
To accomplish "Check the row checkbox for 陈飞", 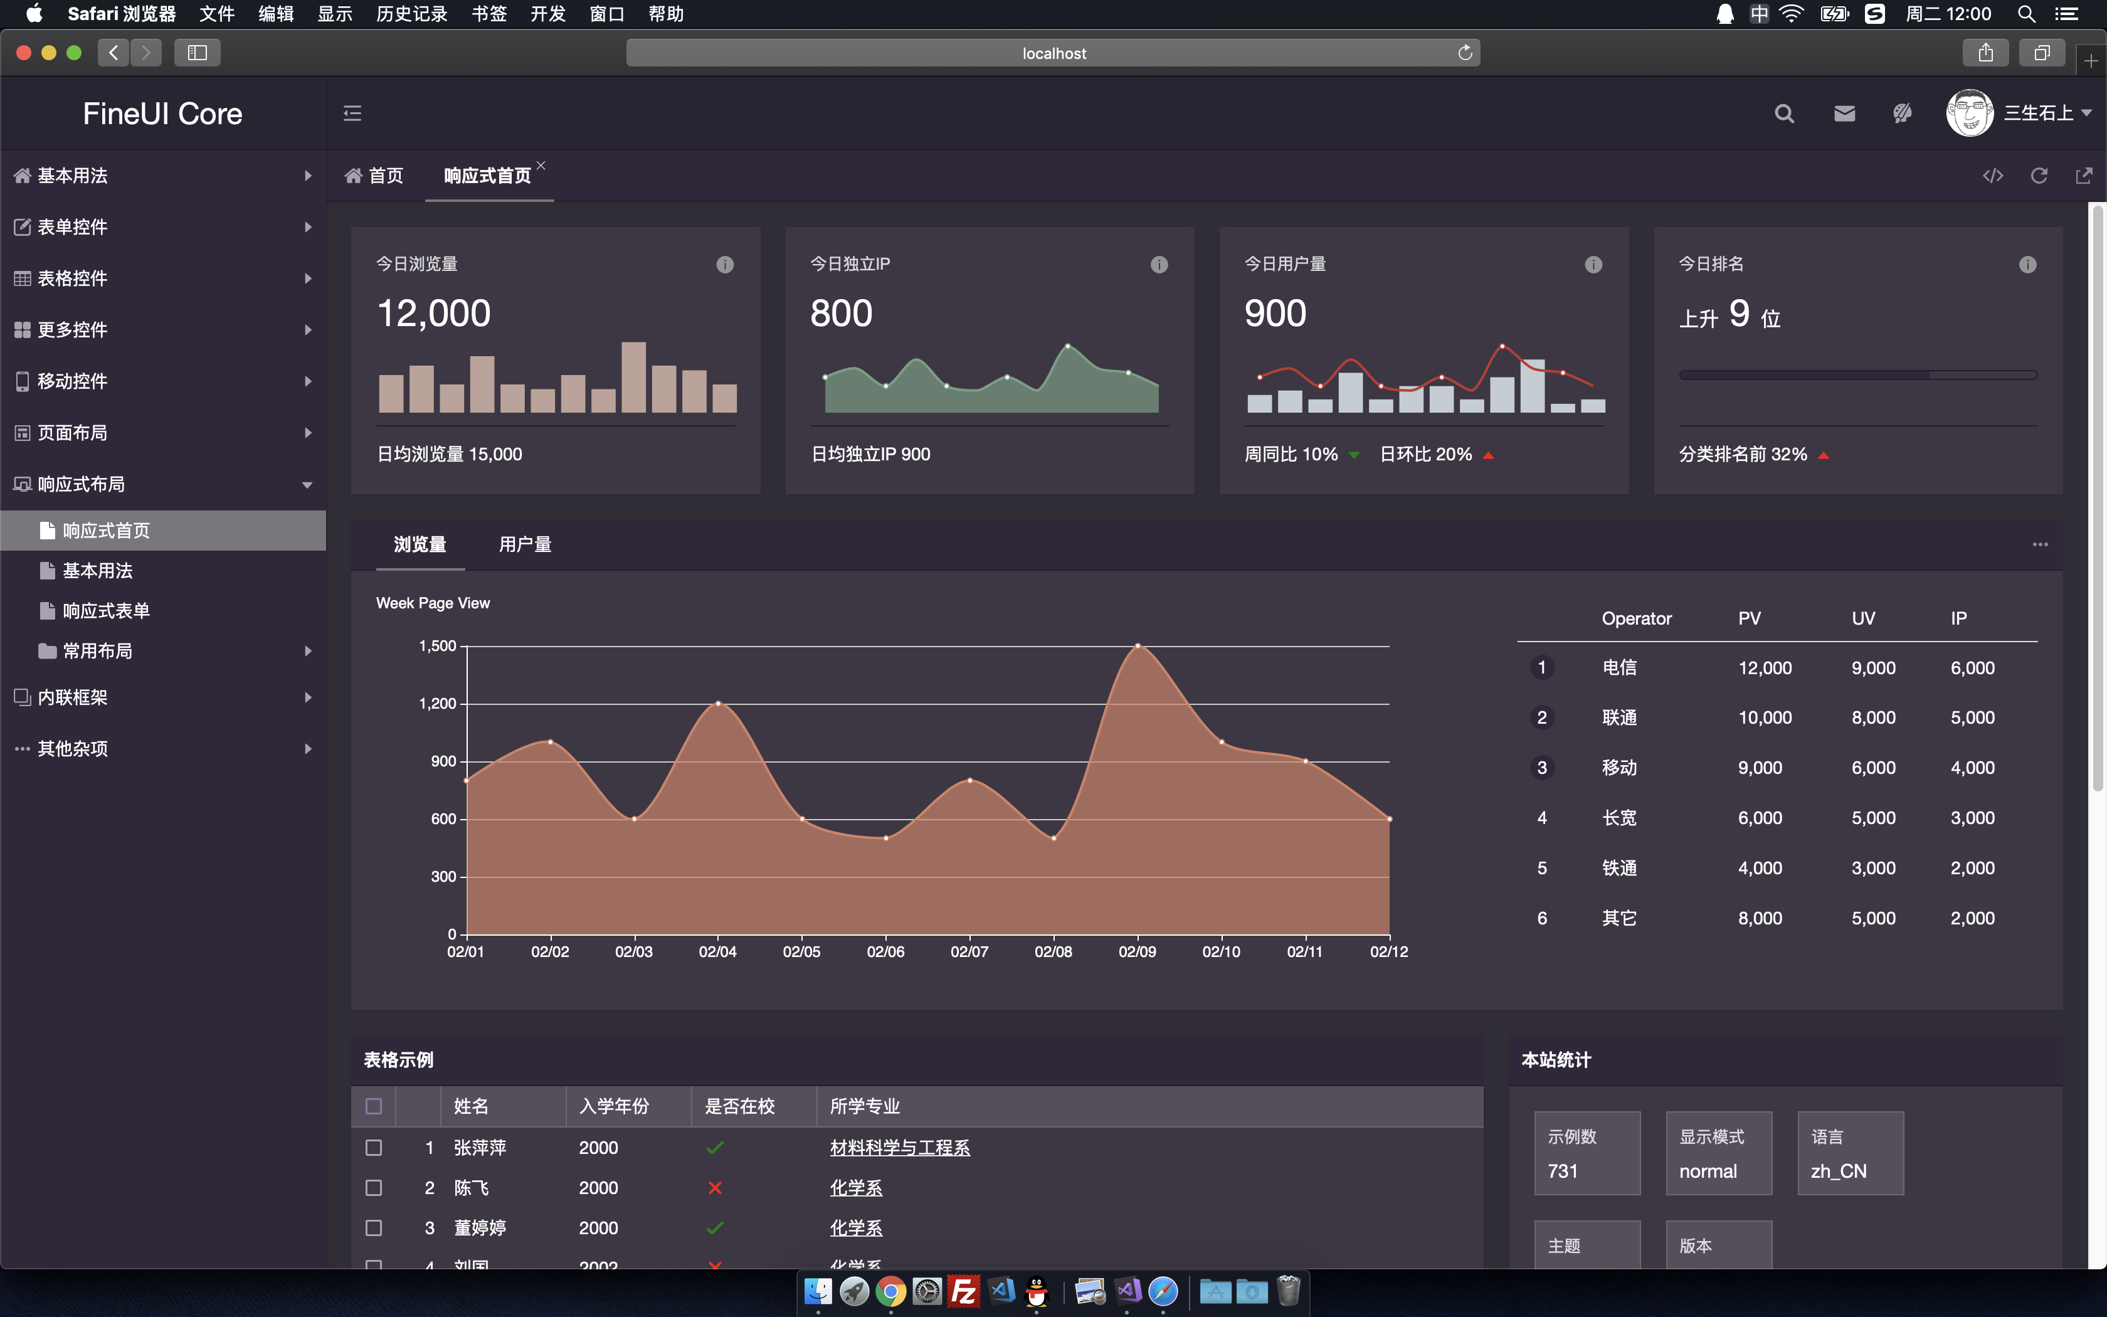I will pos(374,1188).
